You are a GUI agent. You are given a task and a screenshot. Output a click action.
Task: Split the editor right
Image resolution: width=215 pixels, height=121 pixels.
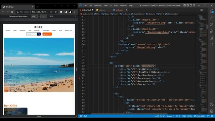click(x=202, y=10)
